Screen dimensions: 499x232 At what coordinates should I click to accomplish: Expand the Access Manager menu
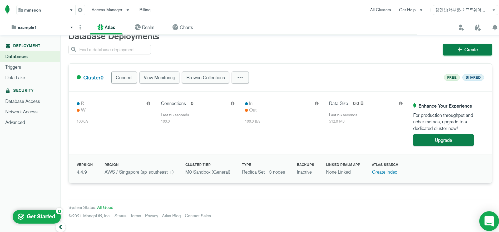point(110,10)
